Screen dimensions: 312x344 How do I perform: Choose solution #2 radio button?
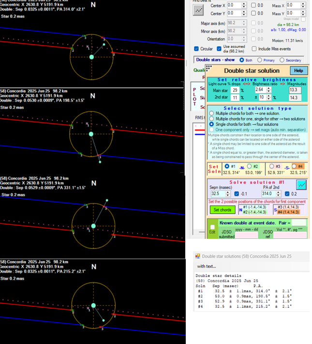(249, 166)
